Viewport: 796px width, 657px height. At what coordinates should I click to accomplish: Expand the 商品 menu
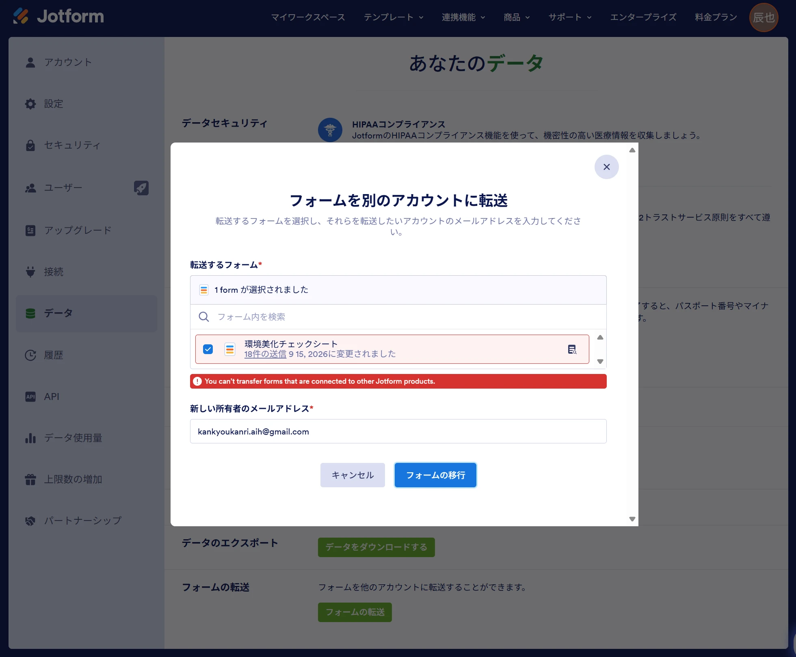(x=517, y=17)
